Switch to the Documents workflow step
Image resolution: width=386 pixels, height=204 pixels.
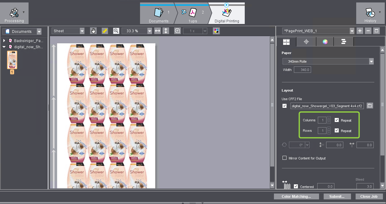click(158, 13)
